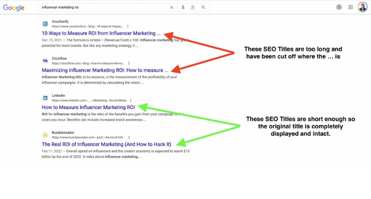
Task: Click the buzzbassador.com URL breadcrumb
Action: pos(88,137)
